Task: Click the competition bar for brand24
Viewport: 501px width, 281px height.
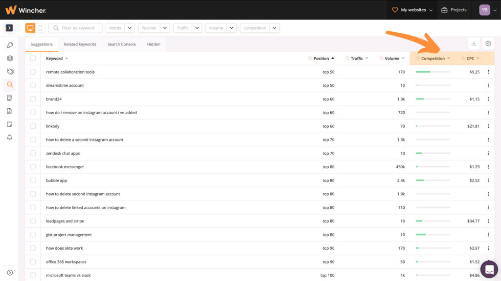Action: click(433, 99)
